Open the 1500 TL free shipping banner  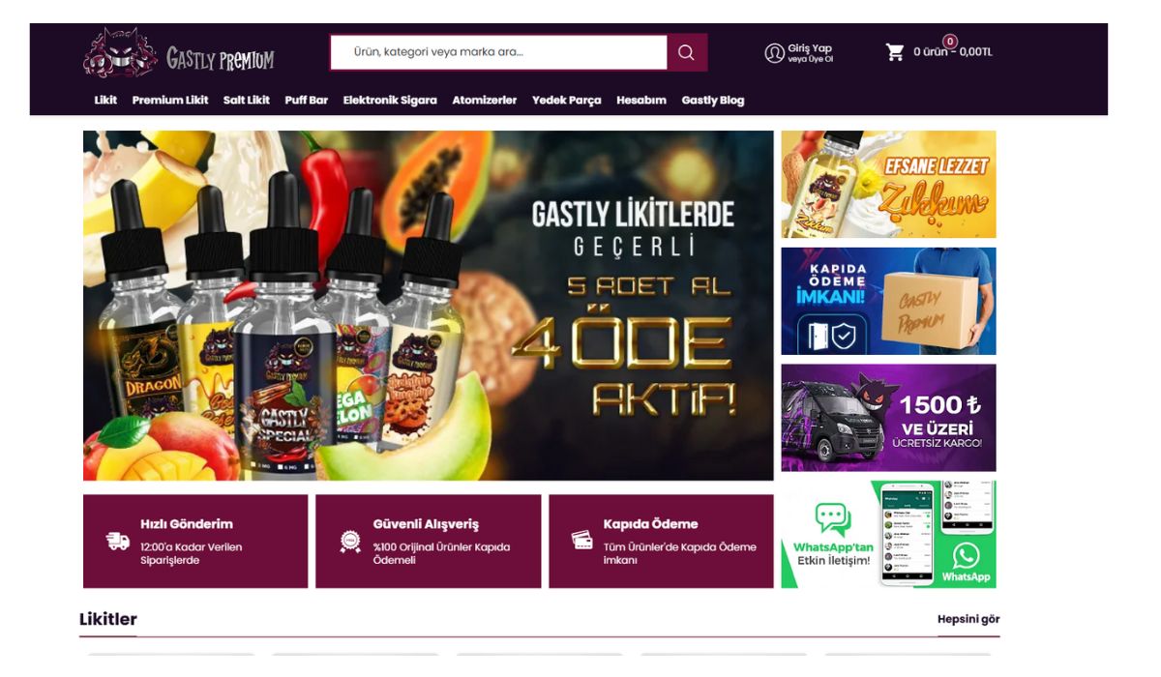pos(888,418)
